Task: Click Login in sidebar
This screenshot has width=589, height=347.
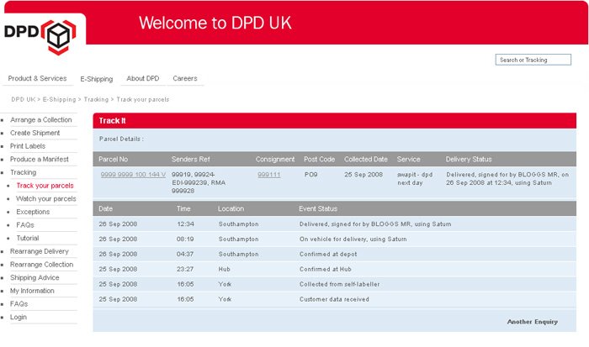Action: point(19,317)
